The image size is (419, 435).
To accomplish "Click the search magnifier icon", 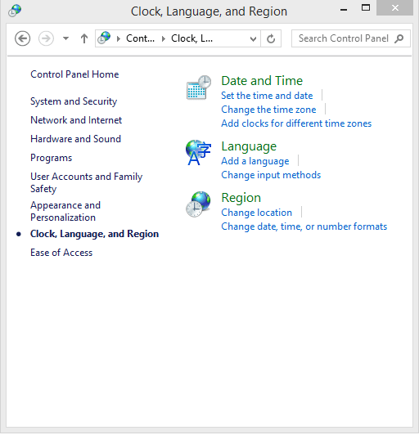I will 399,38.
